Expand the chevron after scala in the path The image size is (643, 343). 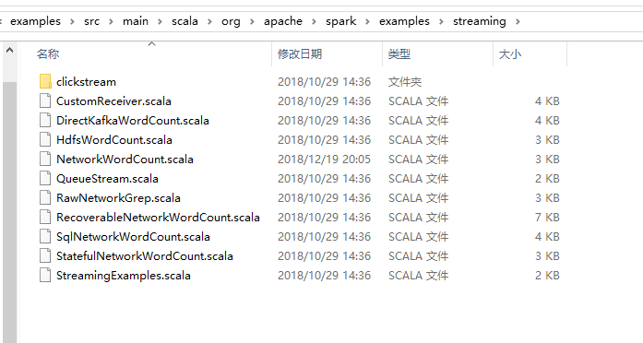[209, 21]
